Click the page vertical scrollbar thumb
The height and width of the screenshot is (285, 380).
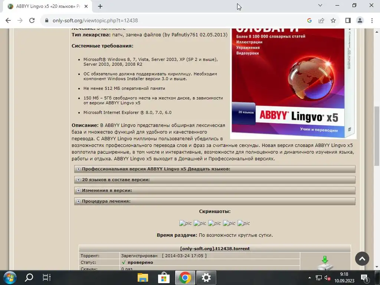(377, 136)
